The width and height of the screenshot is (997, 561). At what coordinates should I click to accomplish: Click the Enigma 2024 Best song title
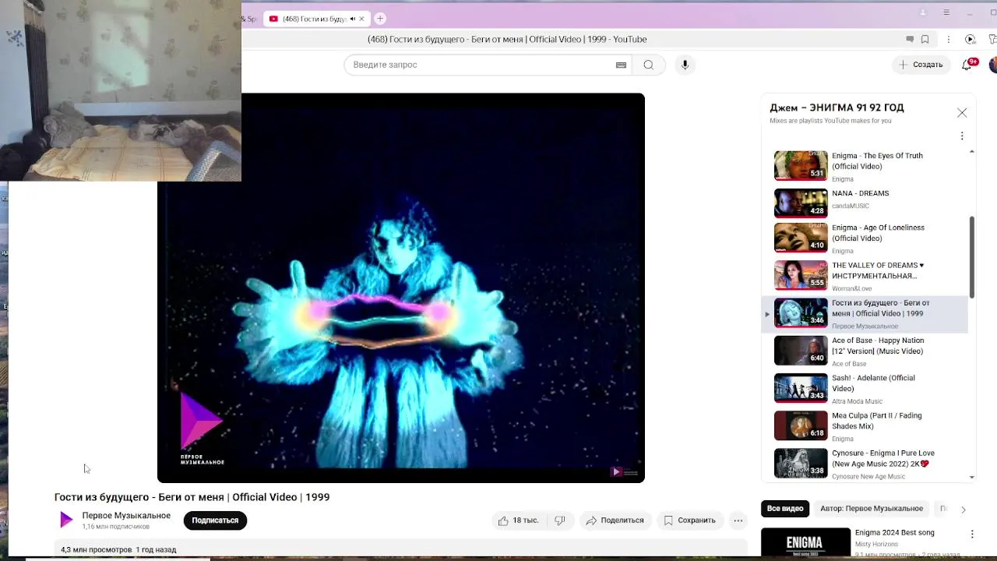[894, 533]
